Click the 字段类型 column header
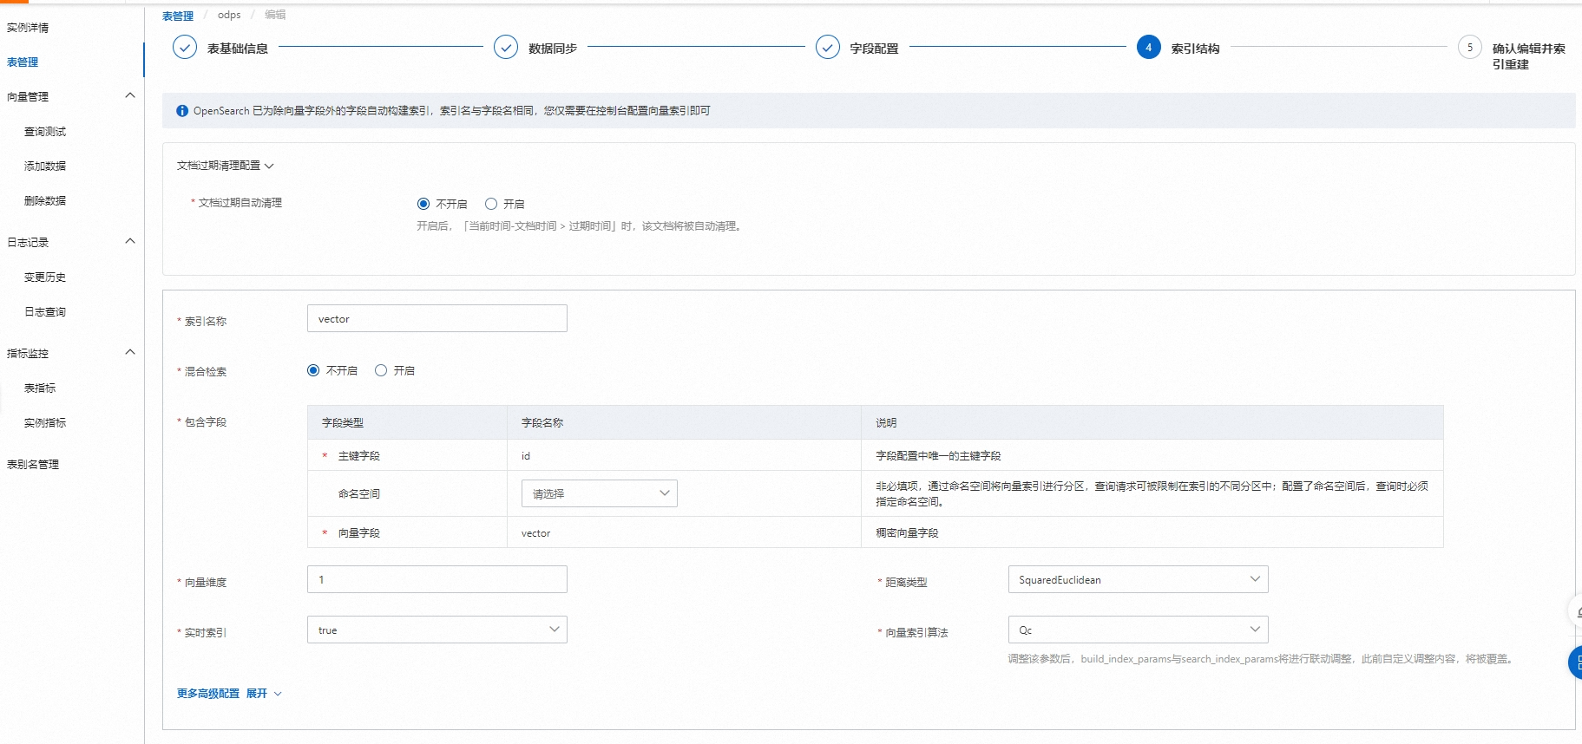The width and height of the screenshot is (1582, 744). tap(343, 423)
